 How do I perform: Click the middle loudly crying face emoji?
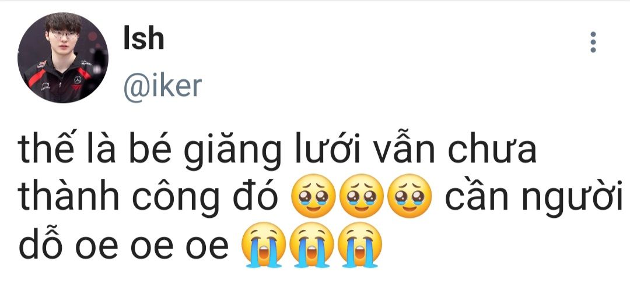(311, 245)
